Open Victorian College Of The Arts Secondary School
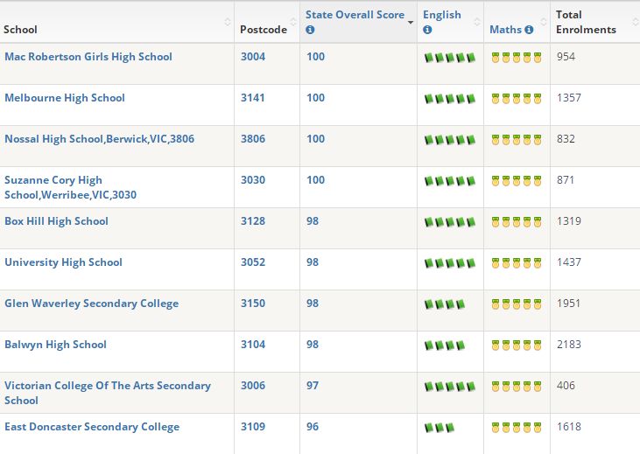 pyautogui.click(x=108, y=393)
